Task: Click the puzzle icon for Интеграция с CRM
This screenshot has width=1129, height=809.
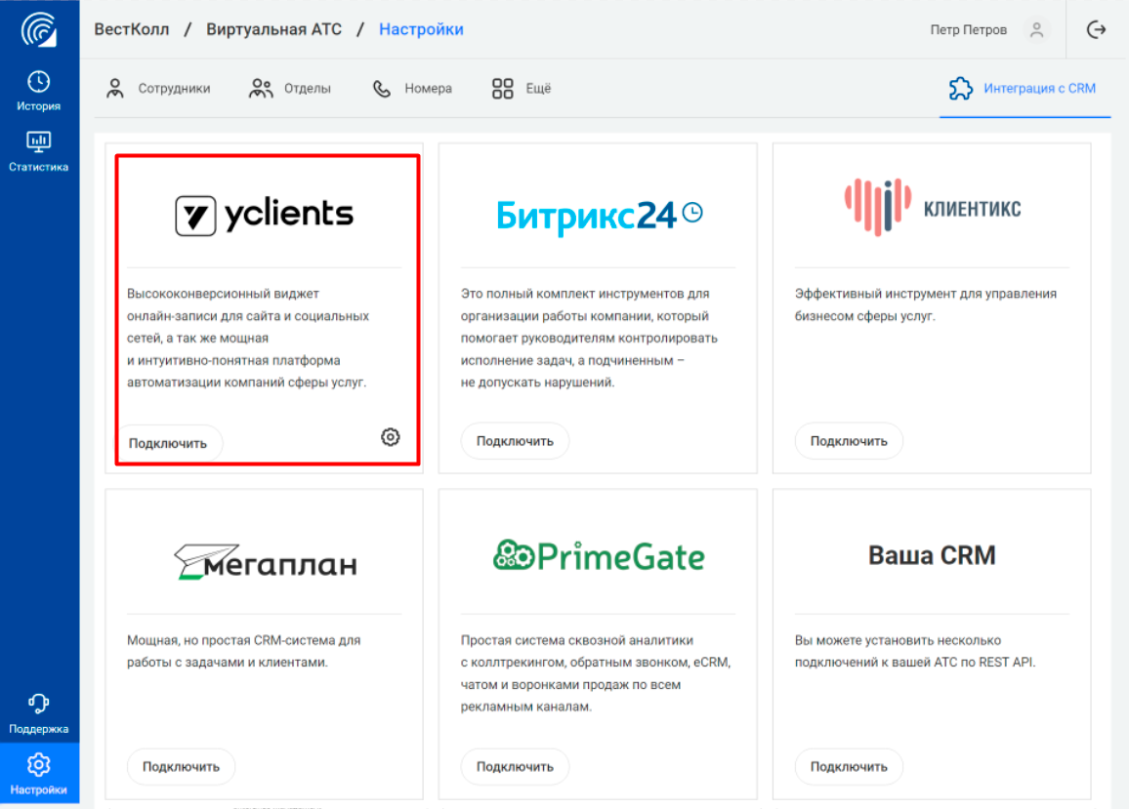Action: pyautogui.click(x=960, y=89)
